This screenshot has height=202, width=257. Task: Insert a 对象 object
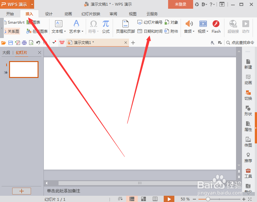[172, 22]
